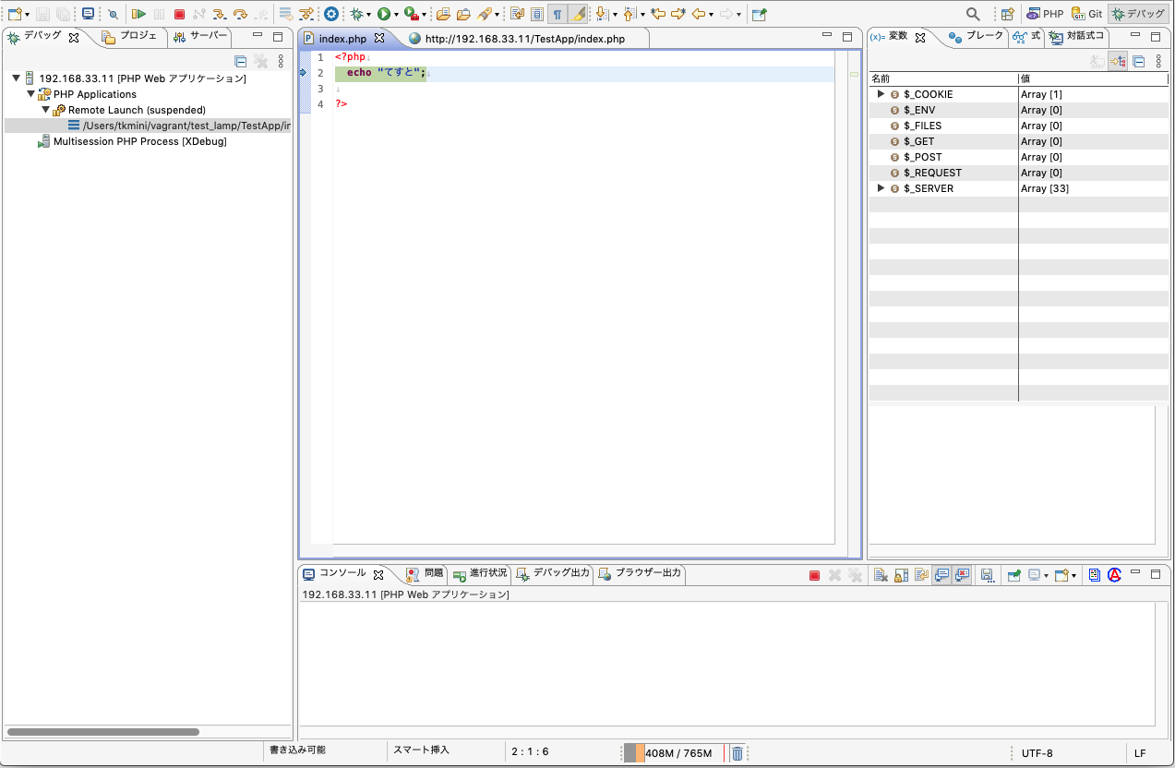Image resolution: width=1175 pixels, height=768 pixels.
Task: Click the Last Edit Location icon
Action: coord(657,14)
